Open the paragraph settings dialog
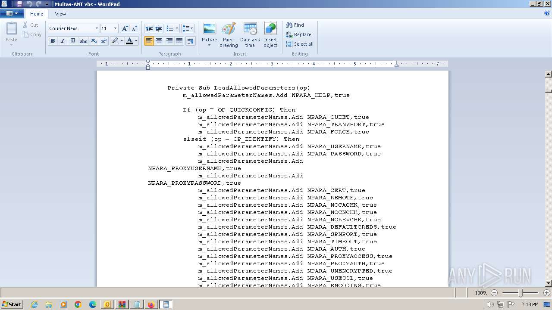This screenshot has width=552, height=310. pyautogui.click(x=190, y=41)
